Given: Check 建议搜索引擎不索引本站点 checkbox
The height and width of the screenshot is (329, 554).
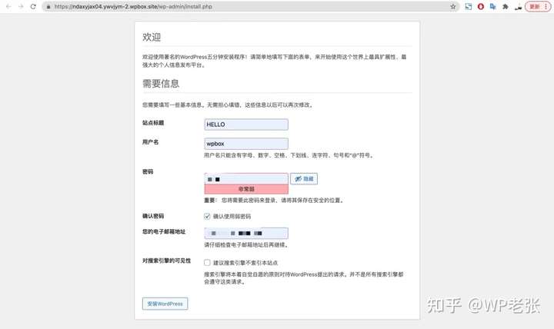Looking at the screenshot, I should (207, 263).
